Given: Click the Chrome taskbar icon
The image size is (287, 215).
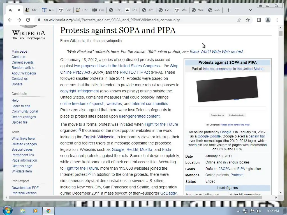Looking at the screenshot, I should tap(48, 211).
